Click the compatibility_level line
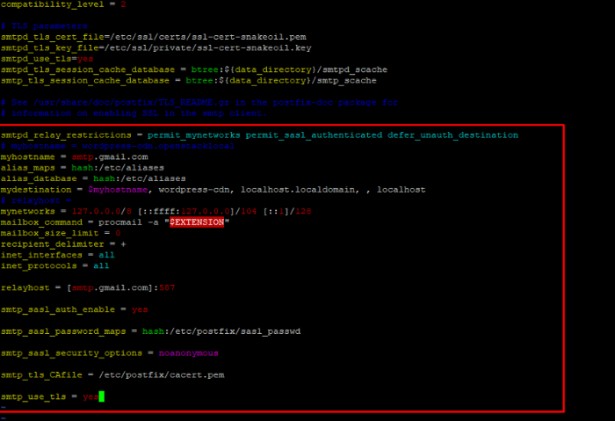The height and width of the screenshot is (421, 615). click(x=63, y=4)
